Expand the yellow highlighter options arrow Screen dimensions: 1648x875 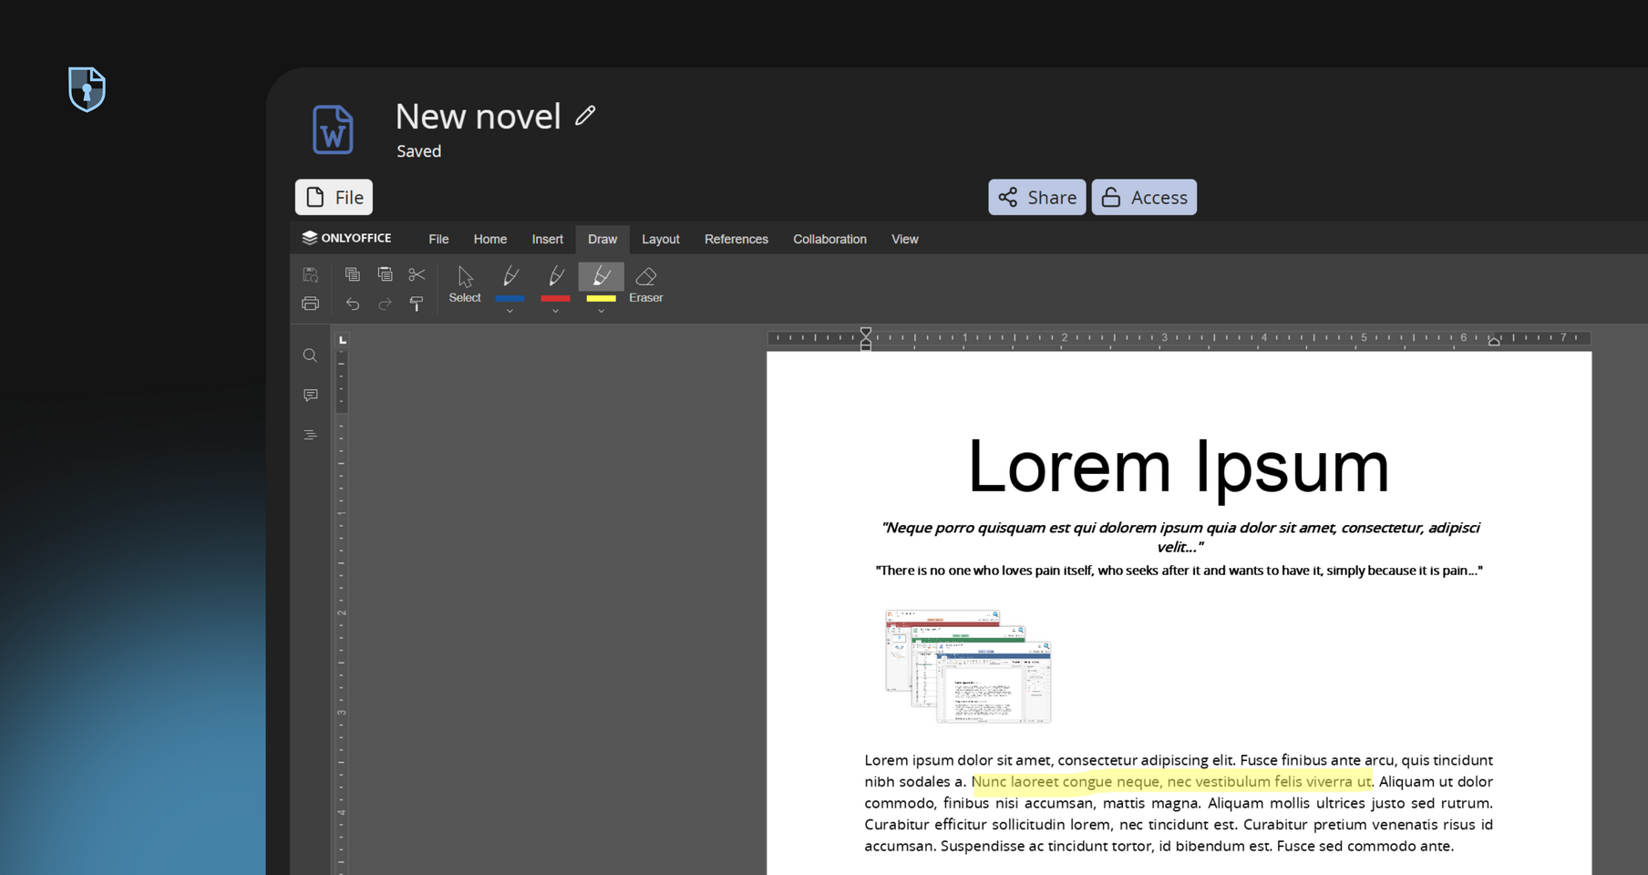point(601,312)
